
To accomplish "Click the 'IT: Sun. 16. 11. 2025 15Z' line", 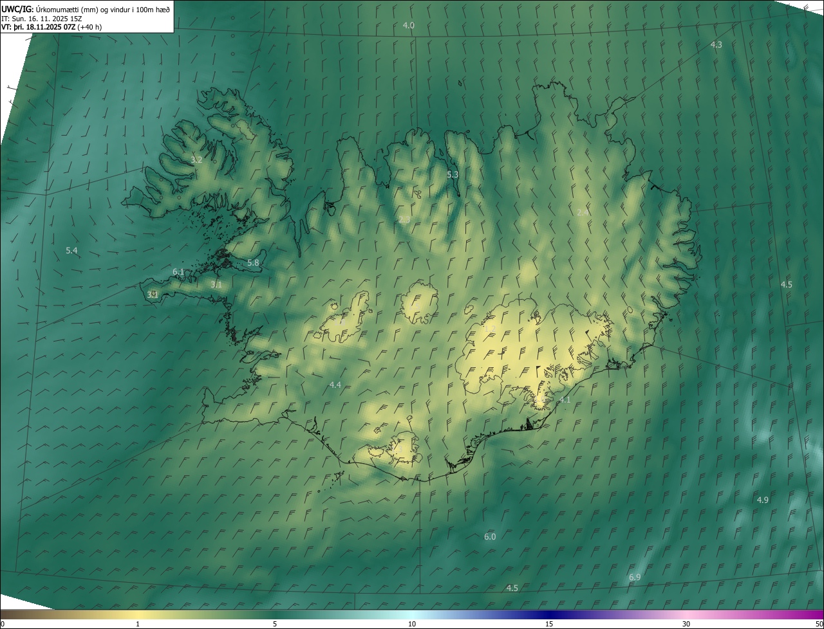I will pos(42,19).
